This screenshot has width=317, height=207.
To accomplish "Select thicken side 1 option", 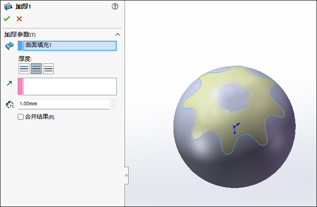I will [24, 69].
